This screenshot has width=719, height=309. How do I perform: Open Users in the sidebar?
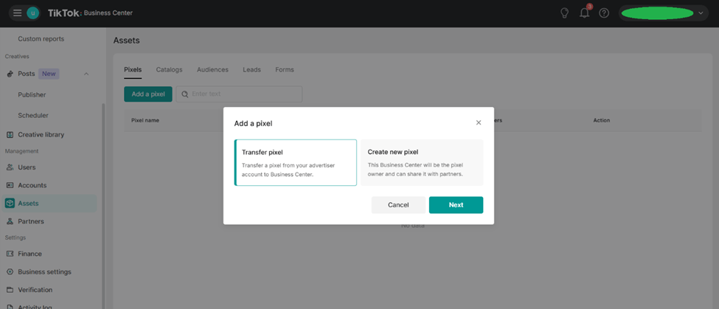point(27,167)
